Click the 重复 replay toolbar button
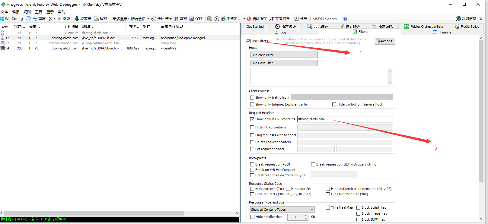The width and height of the screenshot is (488, 224). point(39,19)
